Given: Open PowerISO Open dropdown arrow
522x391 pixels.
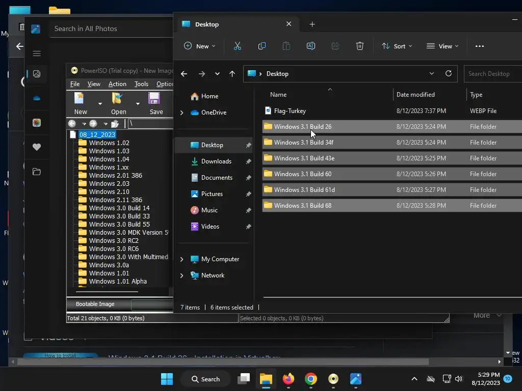Looking at the screenshot, I should point(138,104).
